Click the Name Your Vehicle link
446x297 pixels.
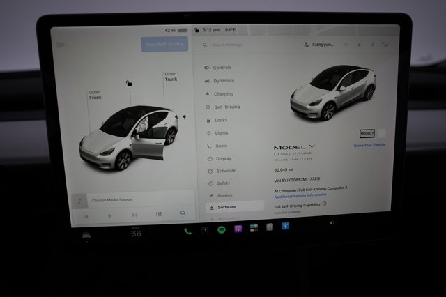click(x=369, y=145)
